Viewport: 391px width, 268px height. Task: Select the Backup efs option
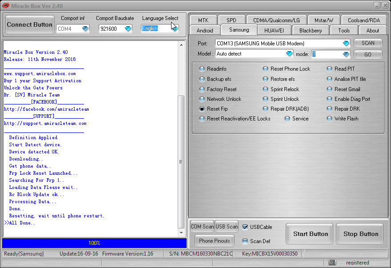[x=202, y=79]
